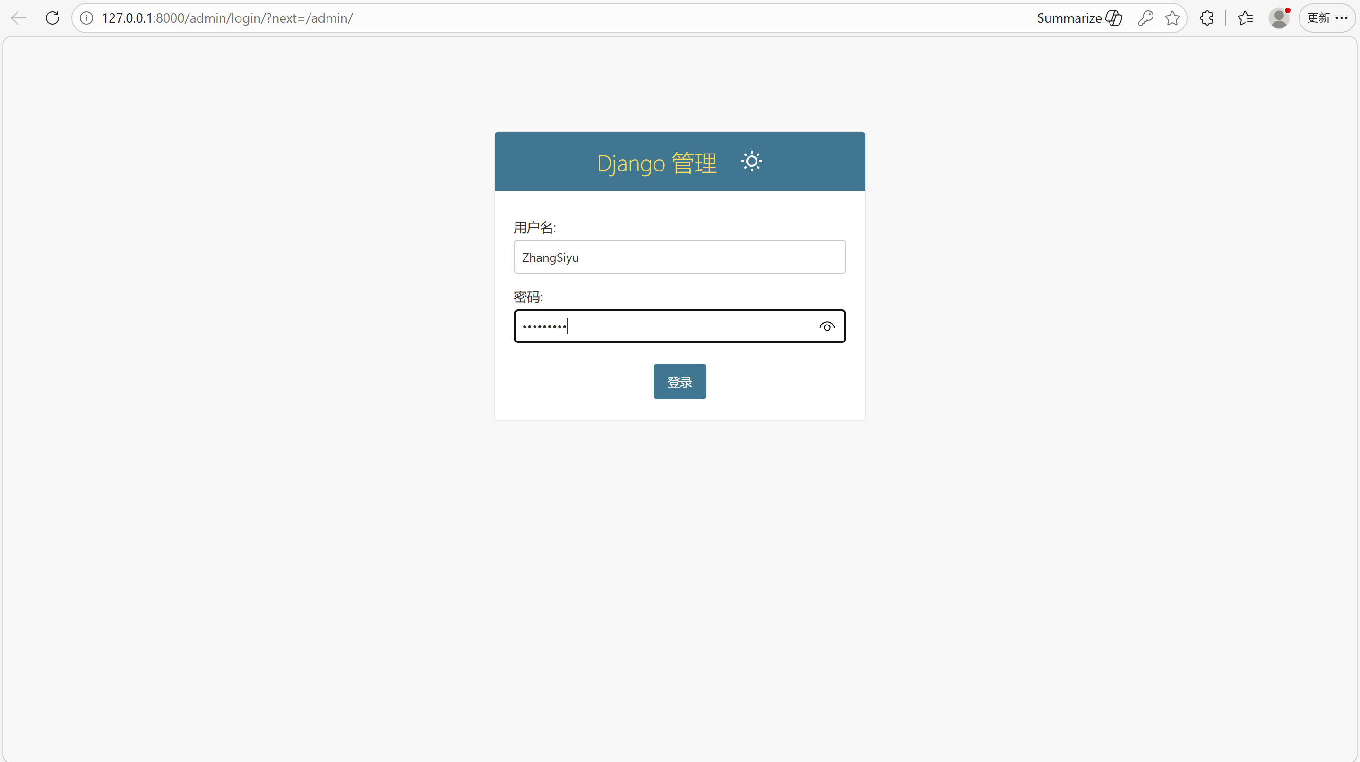1360x762 pixels.
Task: Toggle the Django admin theme sun icon
Action: pyautogui.click(x=751, y=162)
